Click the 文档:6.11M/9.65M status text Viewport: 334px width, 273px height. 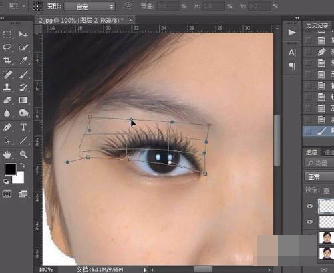click(x=100, y=270)
